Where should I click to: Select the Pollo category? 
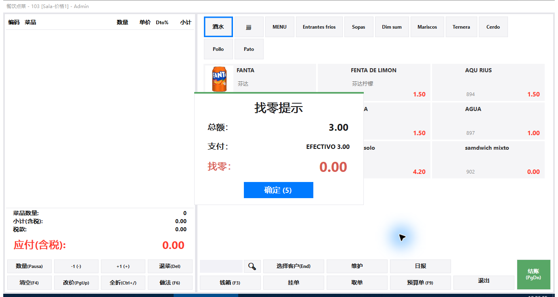tap(218, 49)
